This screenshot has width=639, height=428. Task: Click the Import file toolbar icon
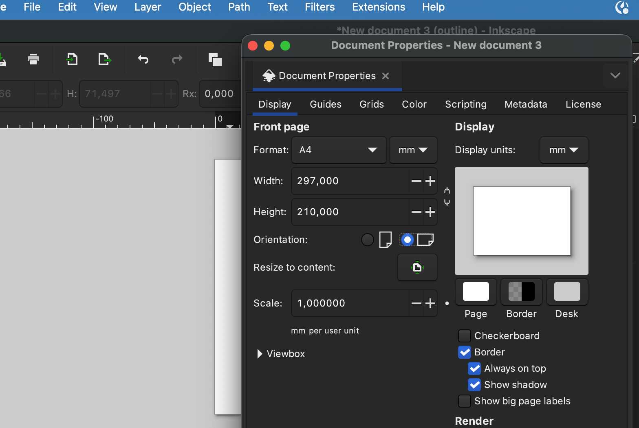click(x=72, y=60)
